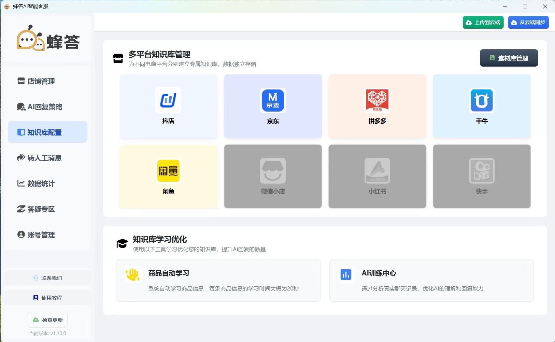Open 素材库管理 button
This screenshot has height=342, width=555.
click(x=509, y=58)
